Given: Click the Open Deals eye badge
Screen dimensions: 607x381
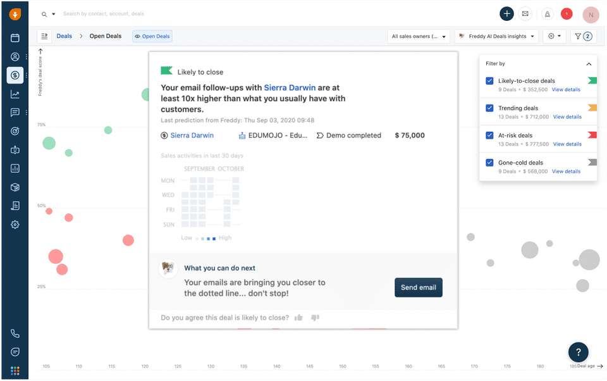Looking at the screenshot, I should point(152,37).
